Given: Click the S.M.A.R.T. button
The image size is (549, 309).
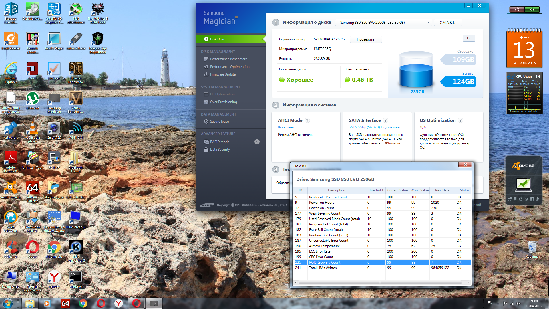Looking at the screenshot, I should 447,23.
